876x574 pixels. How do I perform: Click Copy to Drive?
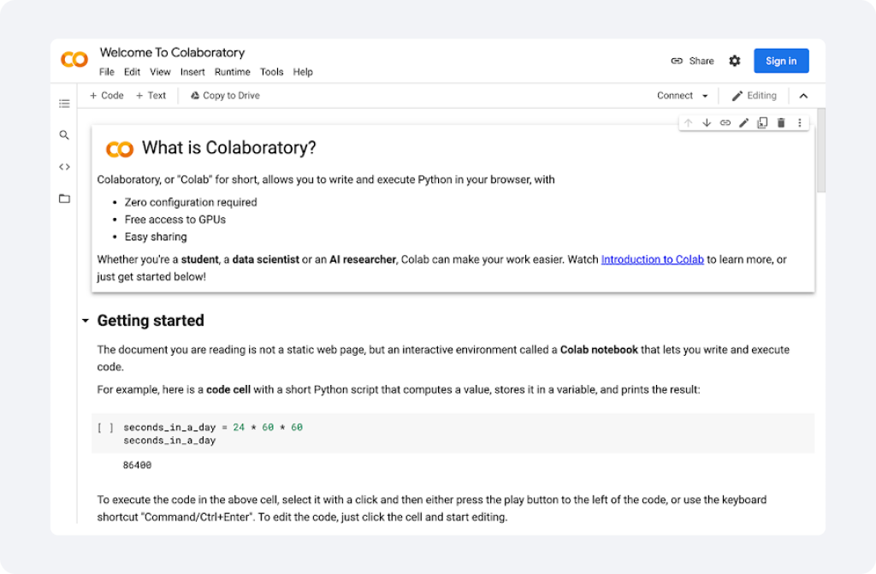(x=225, y=96)
